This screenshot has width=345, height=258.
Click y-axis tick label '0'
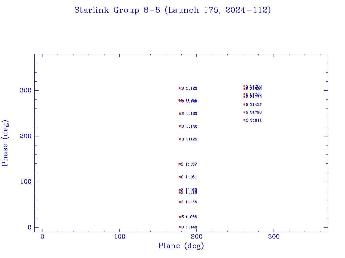(30, 227)
